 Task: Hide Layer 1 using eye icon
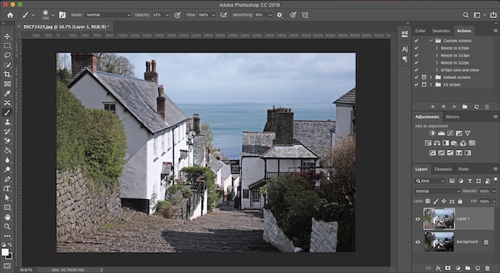(x=418, y=219)
